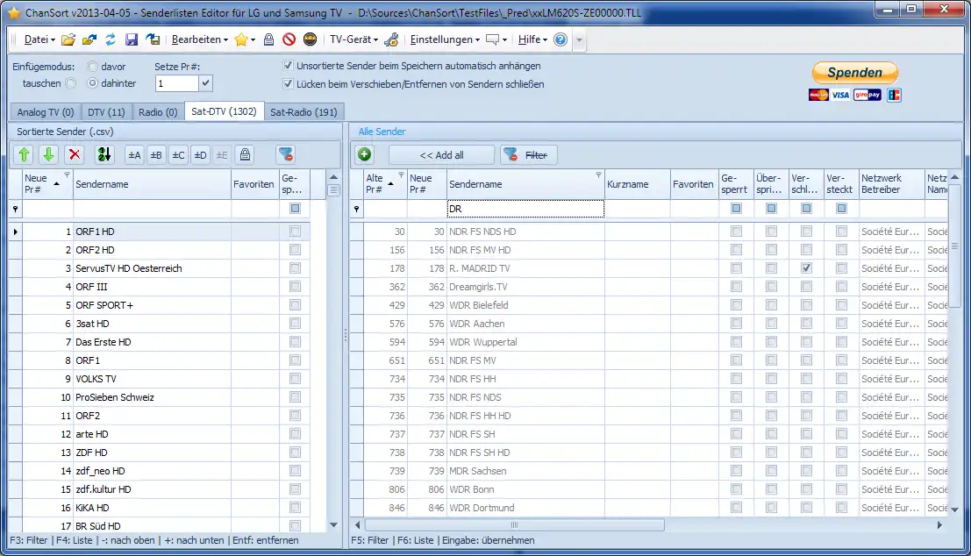This screenshot has height=556, width=971.
Task: Click the padlock icon in sorted list toolbar
Action: pos(245,155)
